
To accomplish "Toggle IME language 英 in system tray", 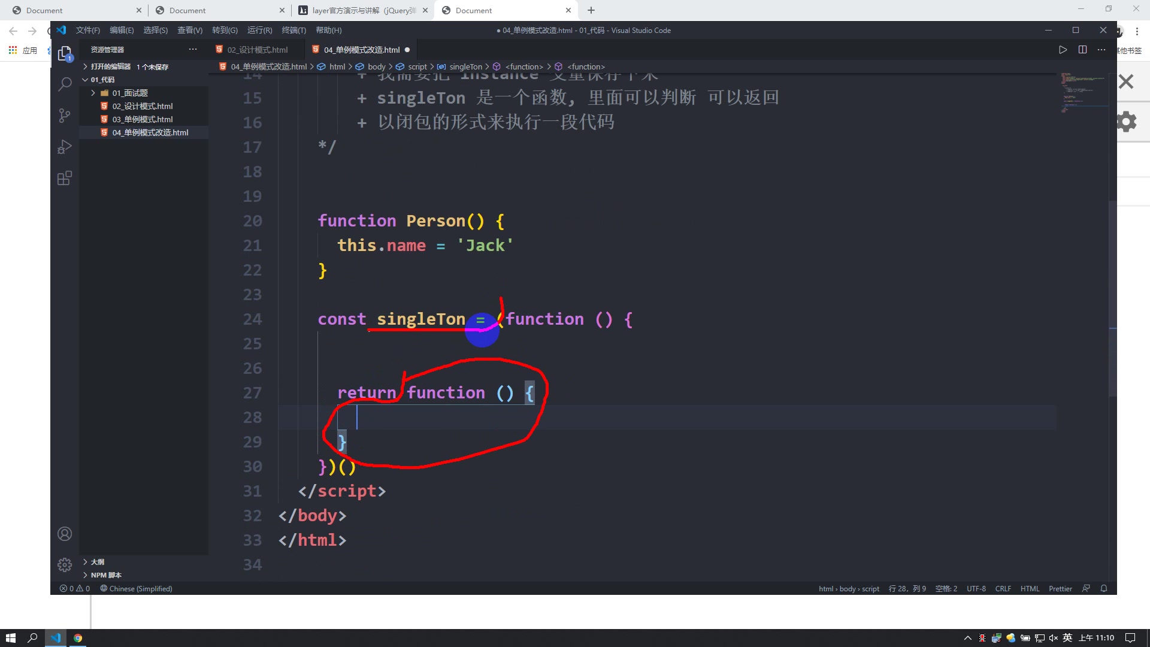I will point(1067,638).
